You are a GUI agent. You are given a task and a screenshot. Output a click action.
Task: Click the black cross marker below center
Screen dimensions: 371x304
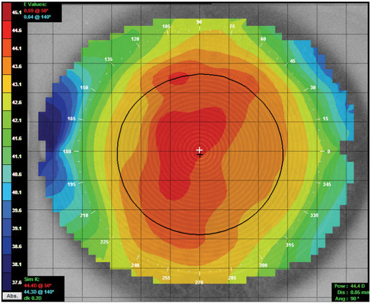[200, 156]
